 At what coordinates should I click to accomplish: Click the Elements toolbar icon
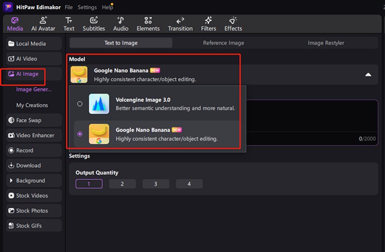pyautogui.click(x=148, y=23)
